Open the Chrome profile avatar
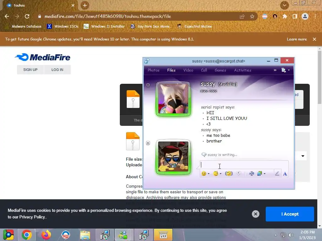322x241 pixels. pos(305,16)
